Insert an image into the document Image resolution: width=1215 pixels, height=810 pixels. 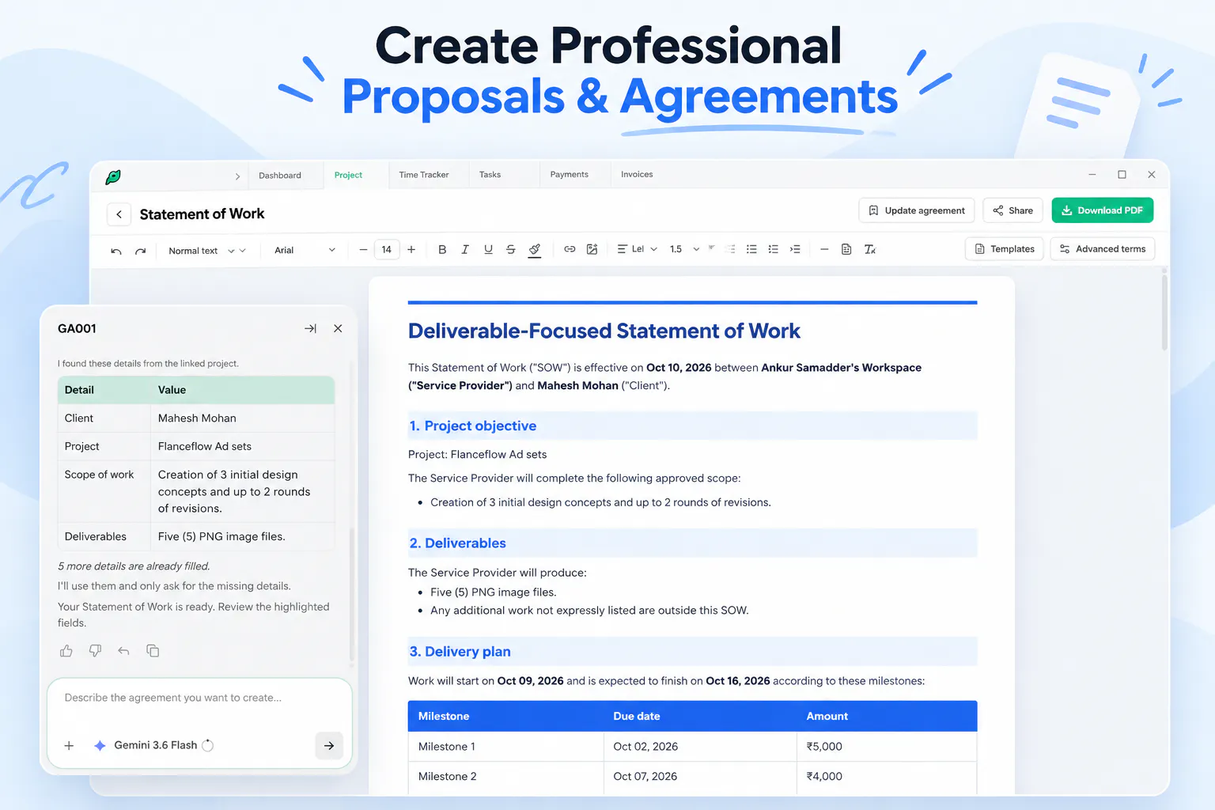point(592,249)
